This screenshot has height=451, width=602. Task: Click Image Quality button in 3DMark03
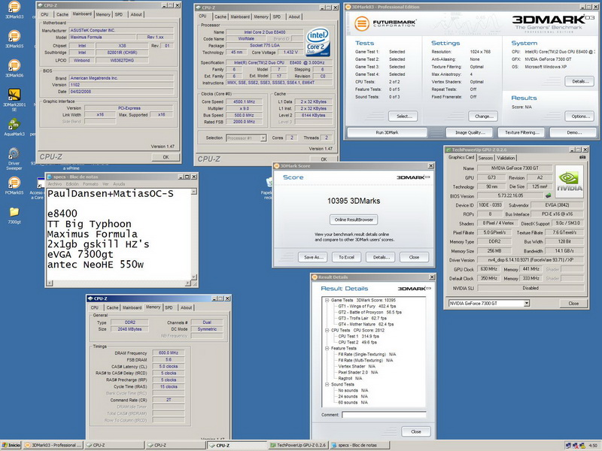click(470, 132)
